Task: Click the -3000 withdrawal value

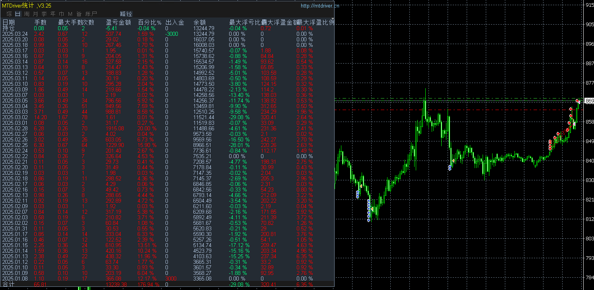Action: (171, 34)
